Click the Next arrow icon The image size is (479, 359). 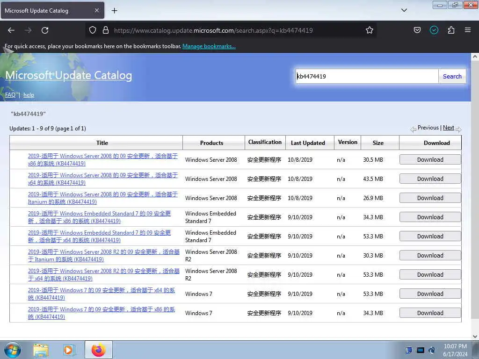click(x=458, y=129)
